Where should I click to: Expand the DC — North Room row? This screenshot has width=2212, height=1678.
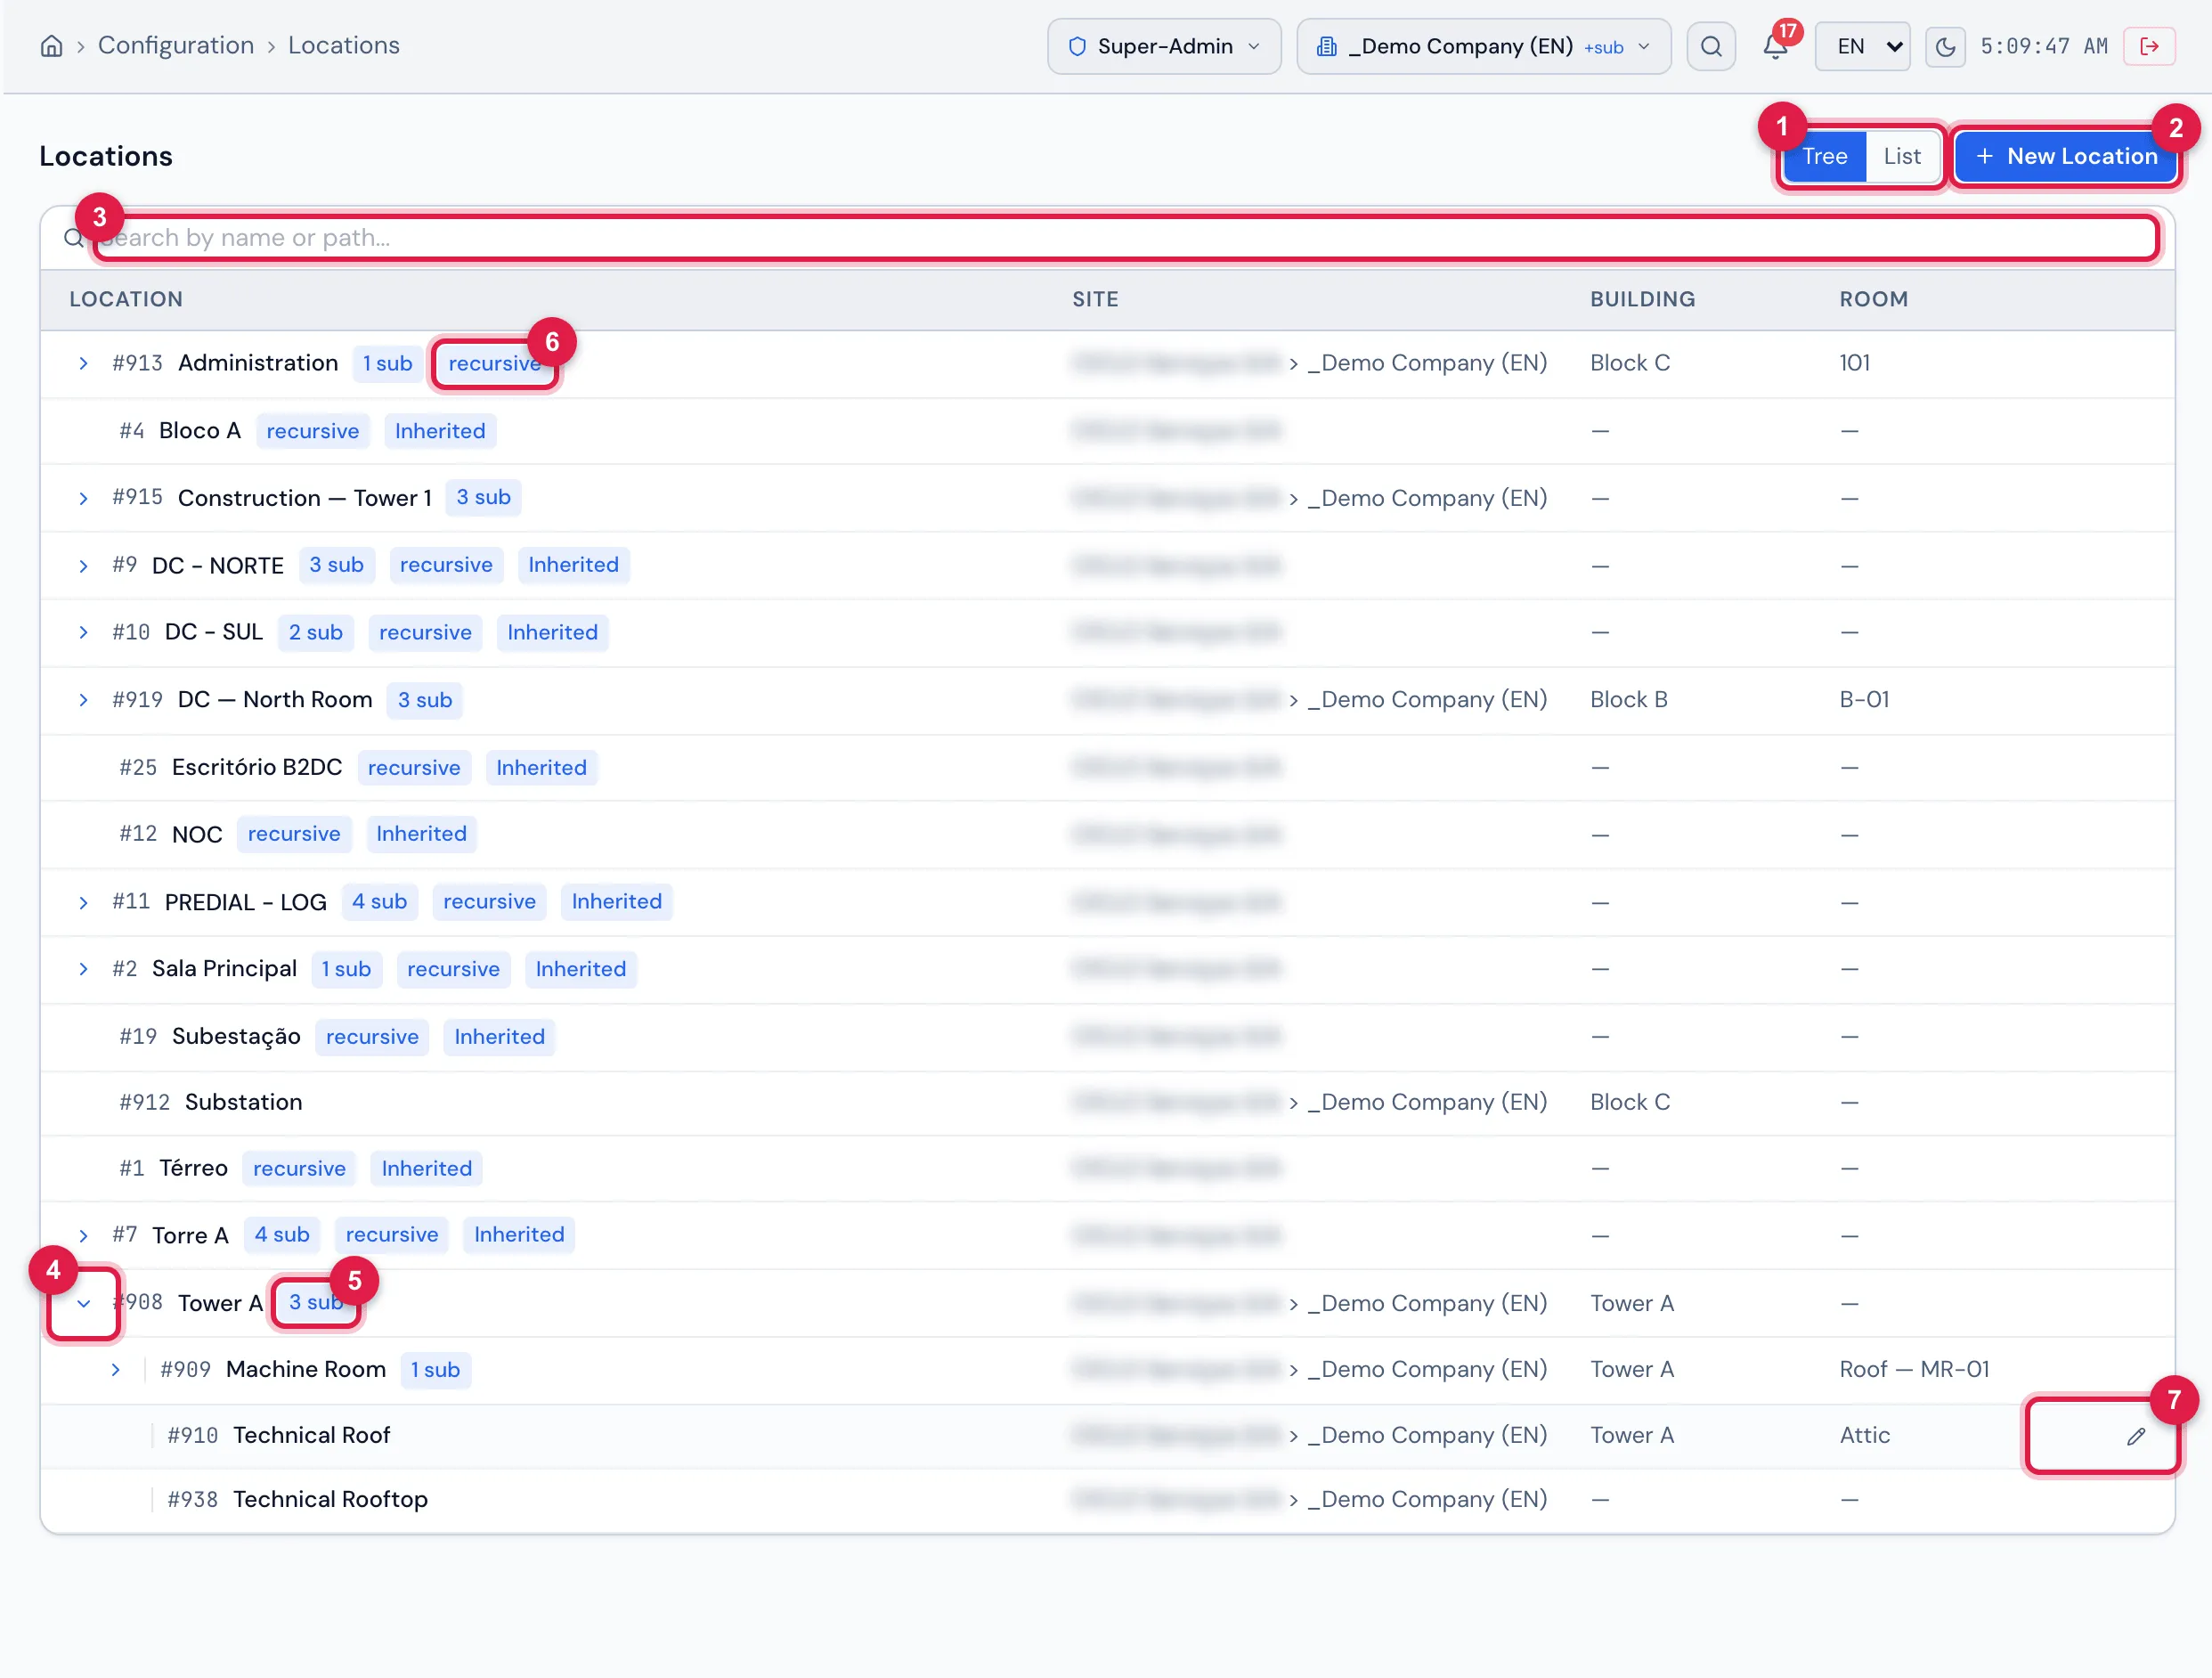[x=83, y=700]
